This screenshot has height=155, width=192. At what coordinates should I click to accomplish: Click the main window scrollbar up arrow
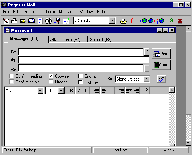click(x=188, y=29)
